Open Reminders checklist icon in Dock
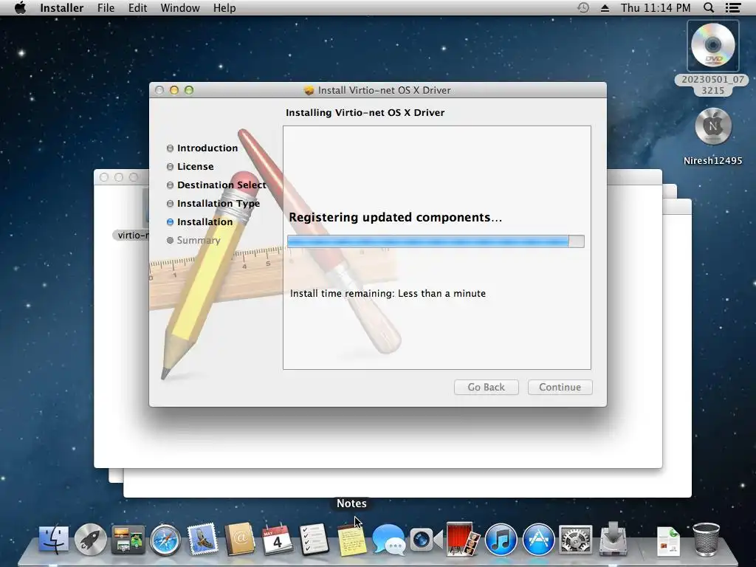 [x=314, y=539]
